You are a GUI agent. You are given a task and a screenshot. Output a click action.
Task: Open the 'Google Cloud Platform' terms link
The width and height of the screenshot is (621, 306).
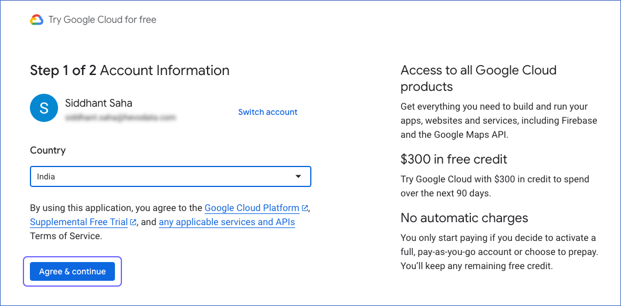click(x=252, y=208)
